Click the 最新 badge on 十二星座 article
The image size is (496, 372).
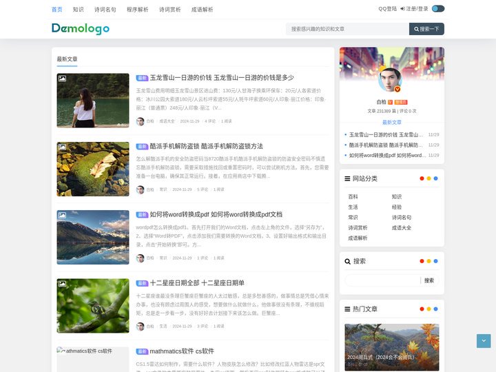click(x=142, y=283)
